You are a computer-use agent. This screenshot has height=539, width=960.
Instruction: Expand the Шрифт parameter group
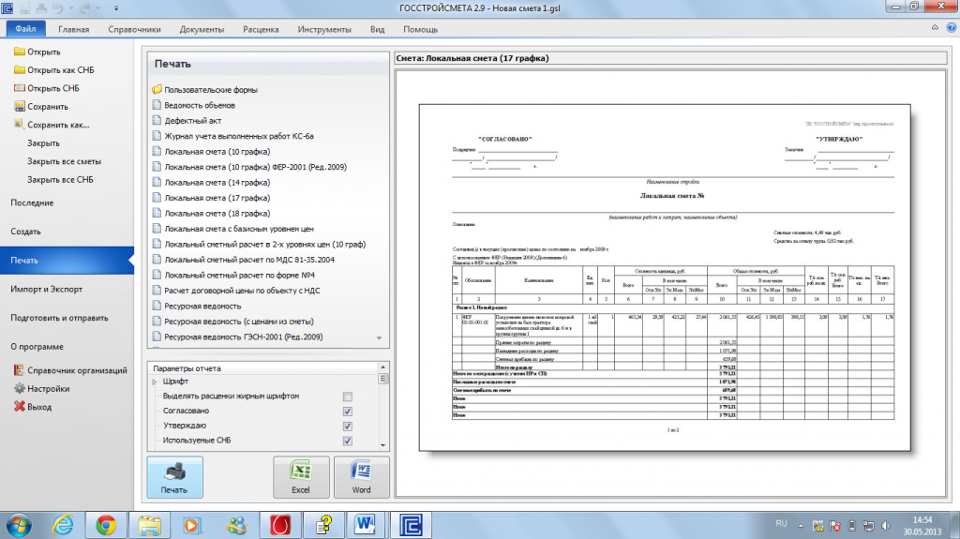pos(155,382)
